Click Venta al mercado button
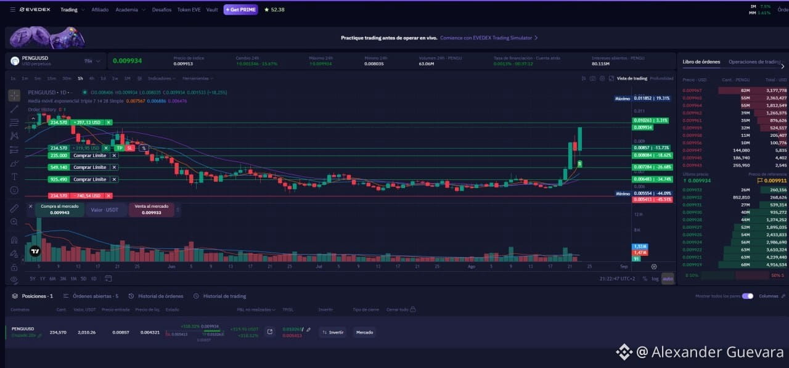The height and width of the screenshot is (368, 789). click(x=152, y=210)
